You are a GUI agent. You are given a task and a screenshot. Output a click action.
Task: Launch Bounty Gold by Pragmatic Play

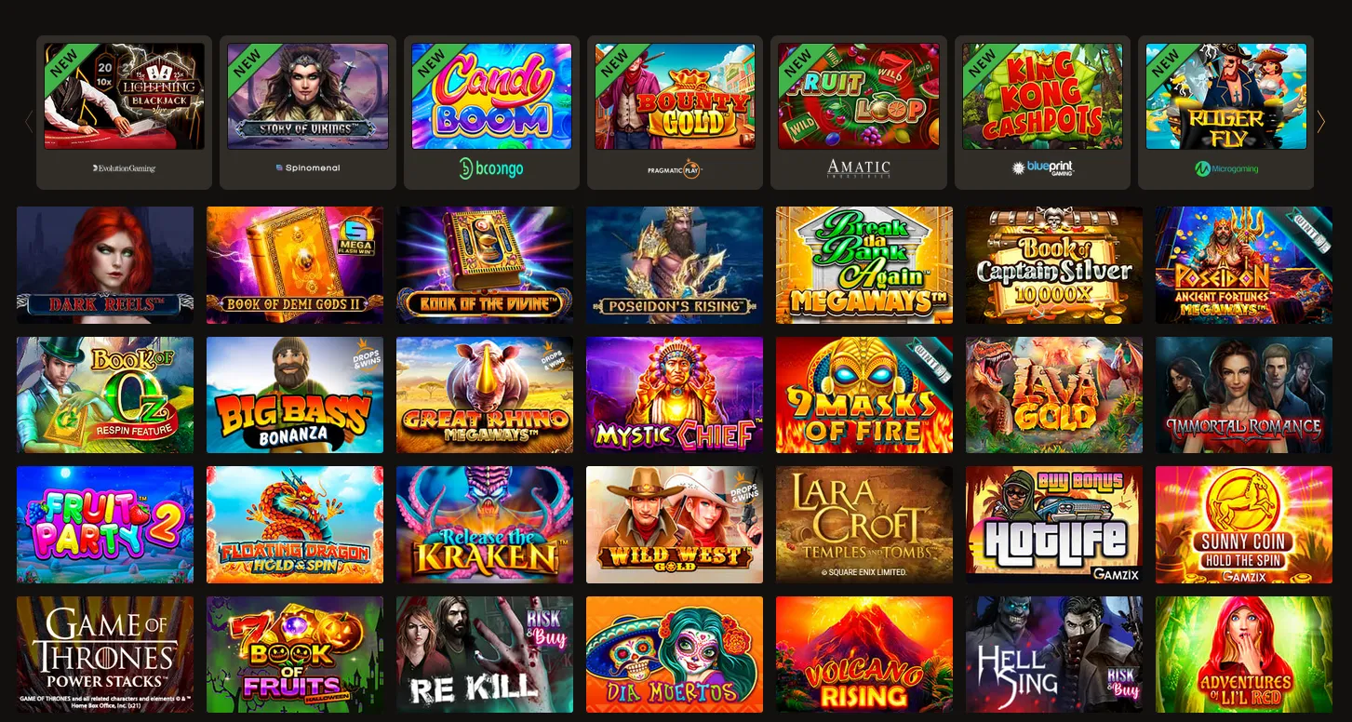(675, 113)
